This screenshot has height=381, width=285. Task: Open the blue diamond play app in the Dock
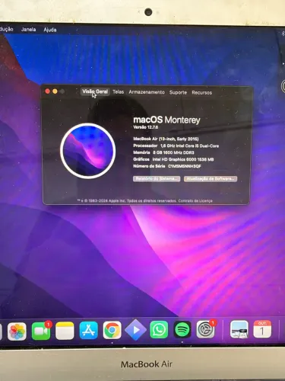tap(135, 330)
